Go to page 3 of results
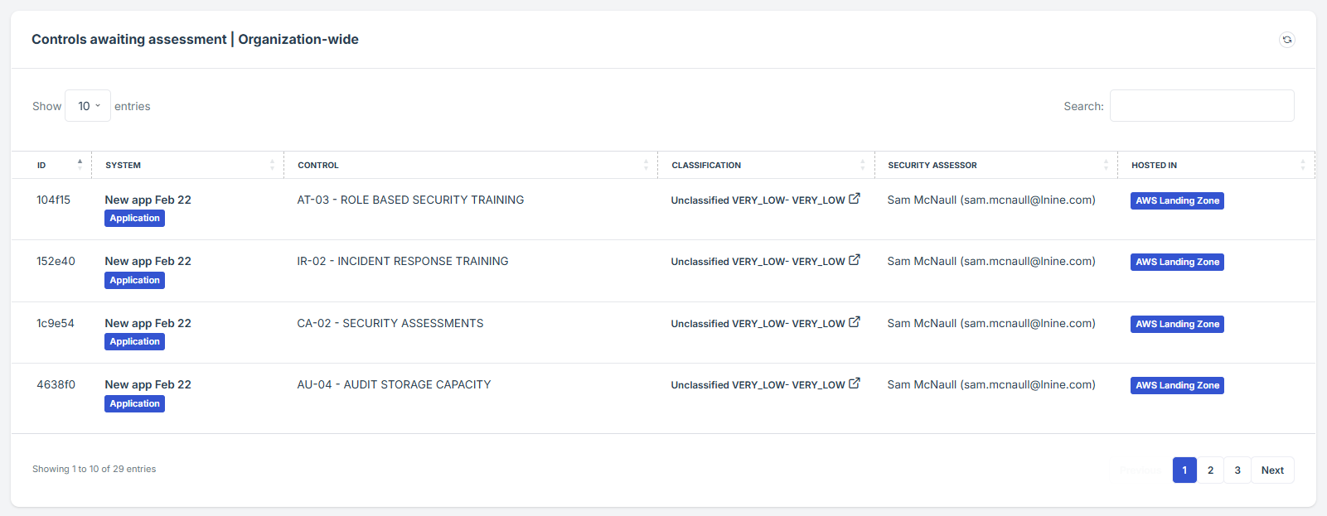 click(1237, 470)
